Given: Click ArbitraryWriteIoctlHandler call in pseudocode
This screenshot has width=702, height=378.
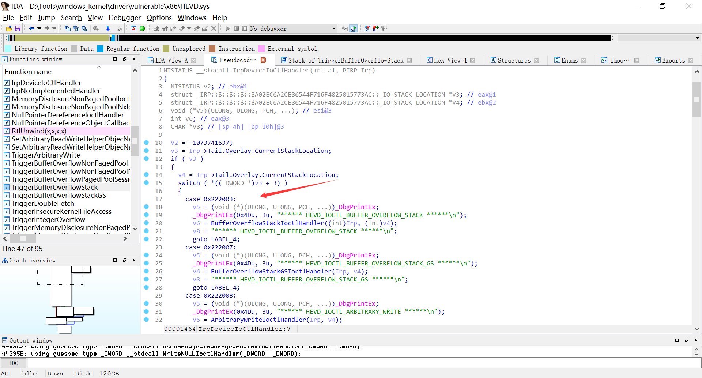Looking at the screenshot, I should point(258,320).
